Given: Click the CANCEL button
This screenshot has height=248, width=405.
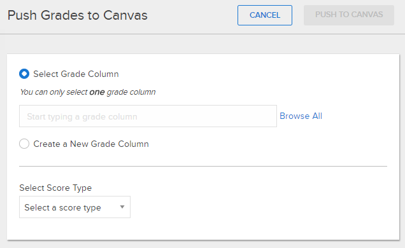Looking at the screenshot, I should [x=265, y=15].
